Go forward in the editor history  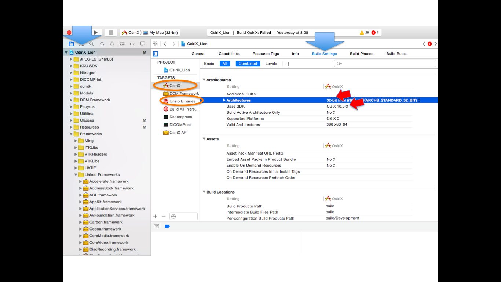coord(173,44)
